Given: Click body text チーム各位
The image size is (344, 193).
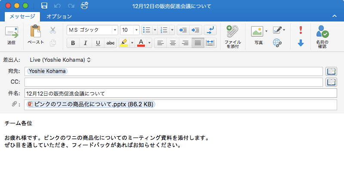Looking at the screenshot, I should point(18,124).
